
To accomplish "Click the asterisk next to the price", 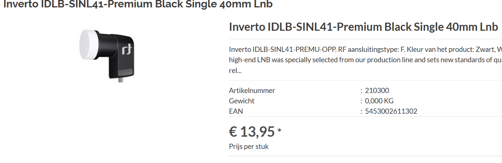I will point(280,130).
